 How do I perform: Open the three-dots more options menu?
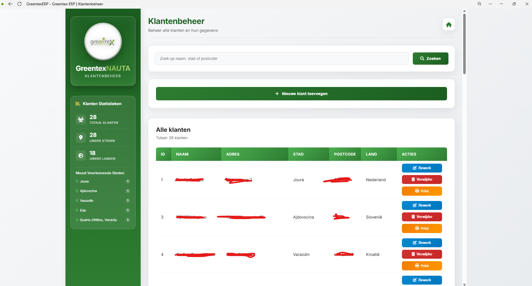coord(490,4)
